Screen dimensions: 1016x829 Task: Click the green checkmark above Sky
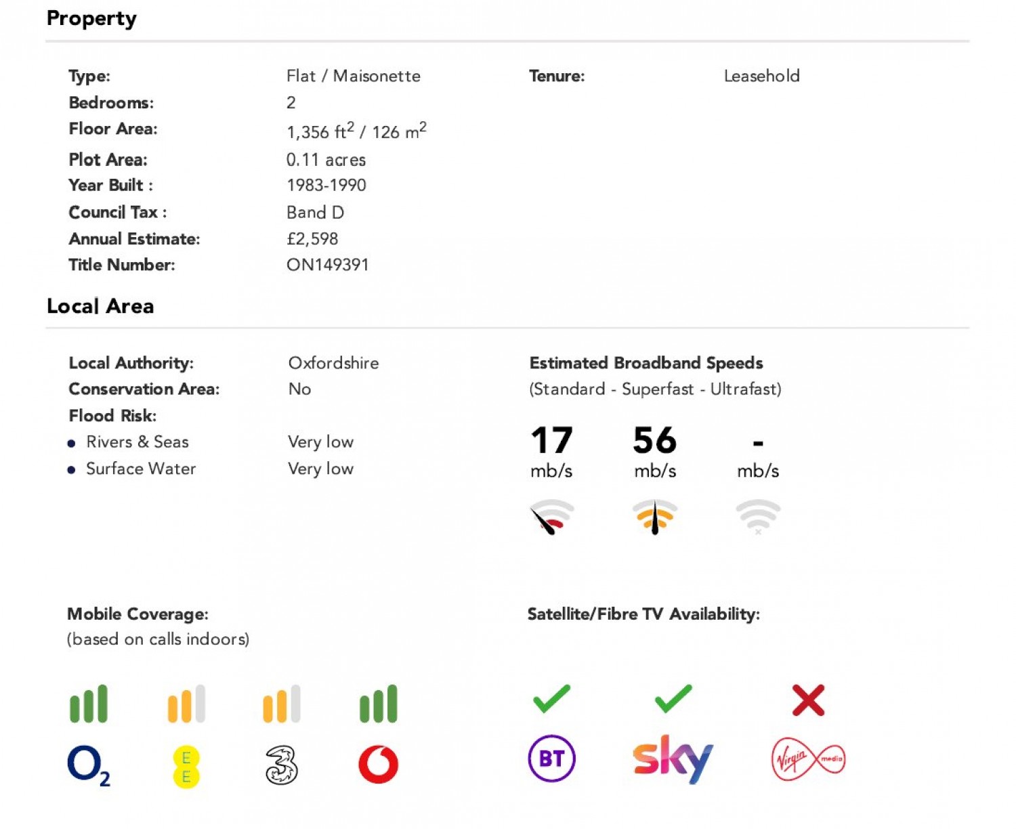[x=673, y=699]
